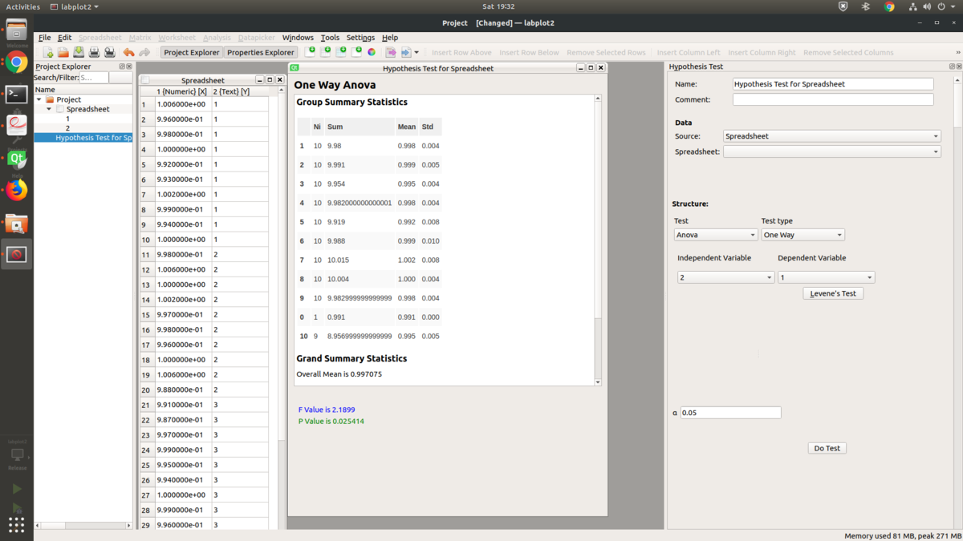Open the Tools menu
The width and height of the screenshot is (963, 541).
[330, 38]
